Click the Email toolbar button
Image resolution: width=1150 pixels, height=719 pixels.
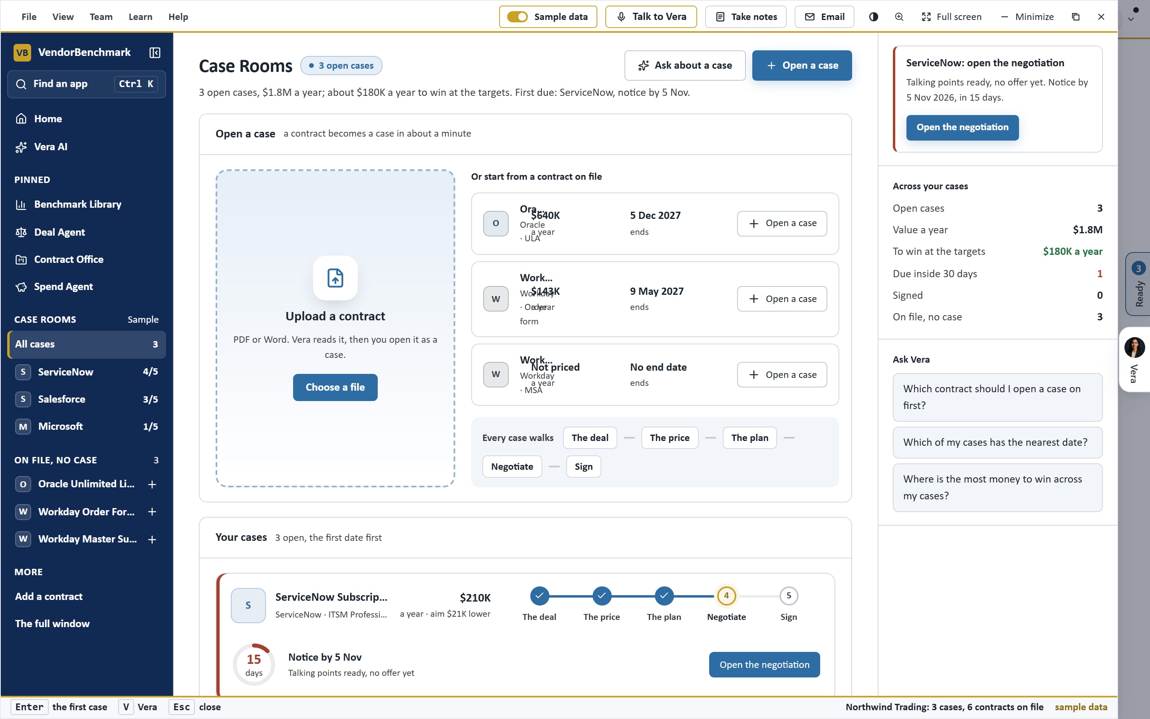click(824, 17)
